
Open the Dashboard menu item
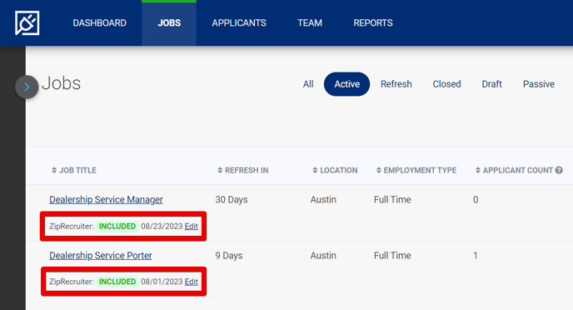(x=99, y=23)
